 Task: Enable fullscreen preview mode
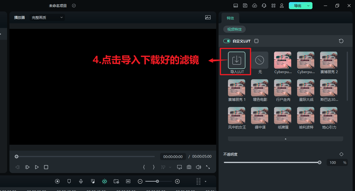point(208,167)
